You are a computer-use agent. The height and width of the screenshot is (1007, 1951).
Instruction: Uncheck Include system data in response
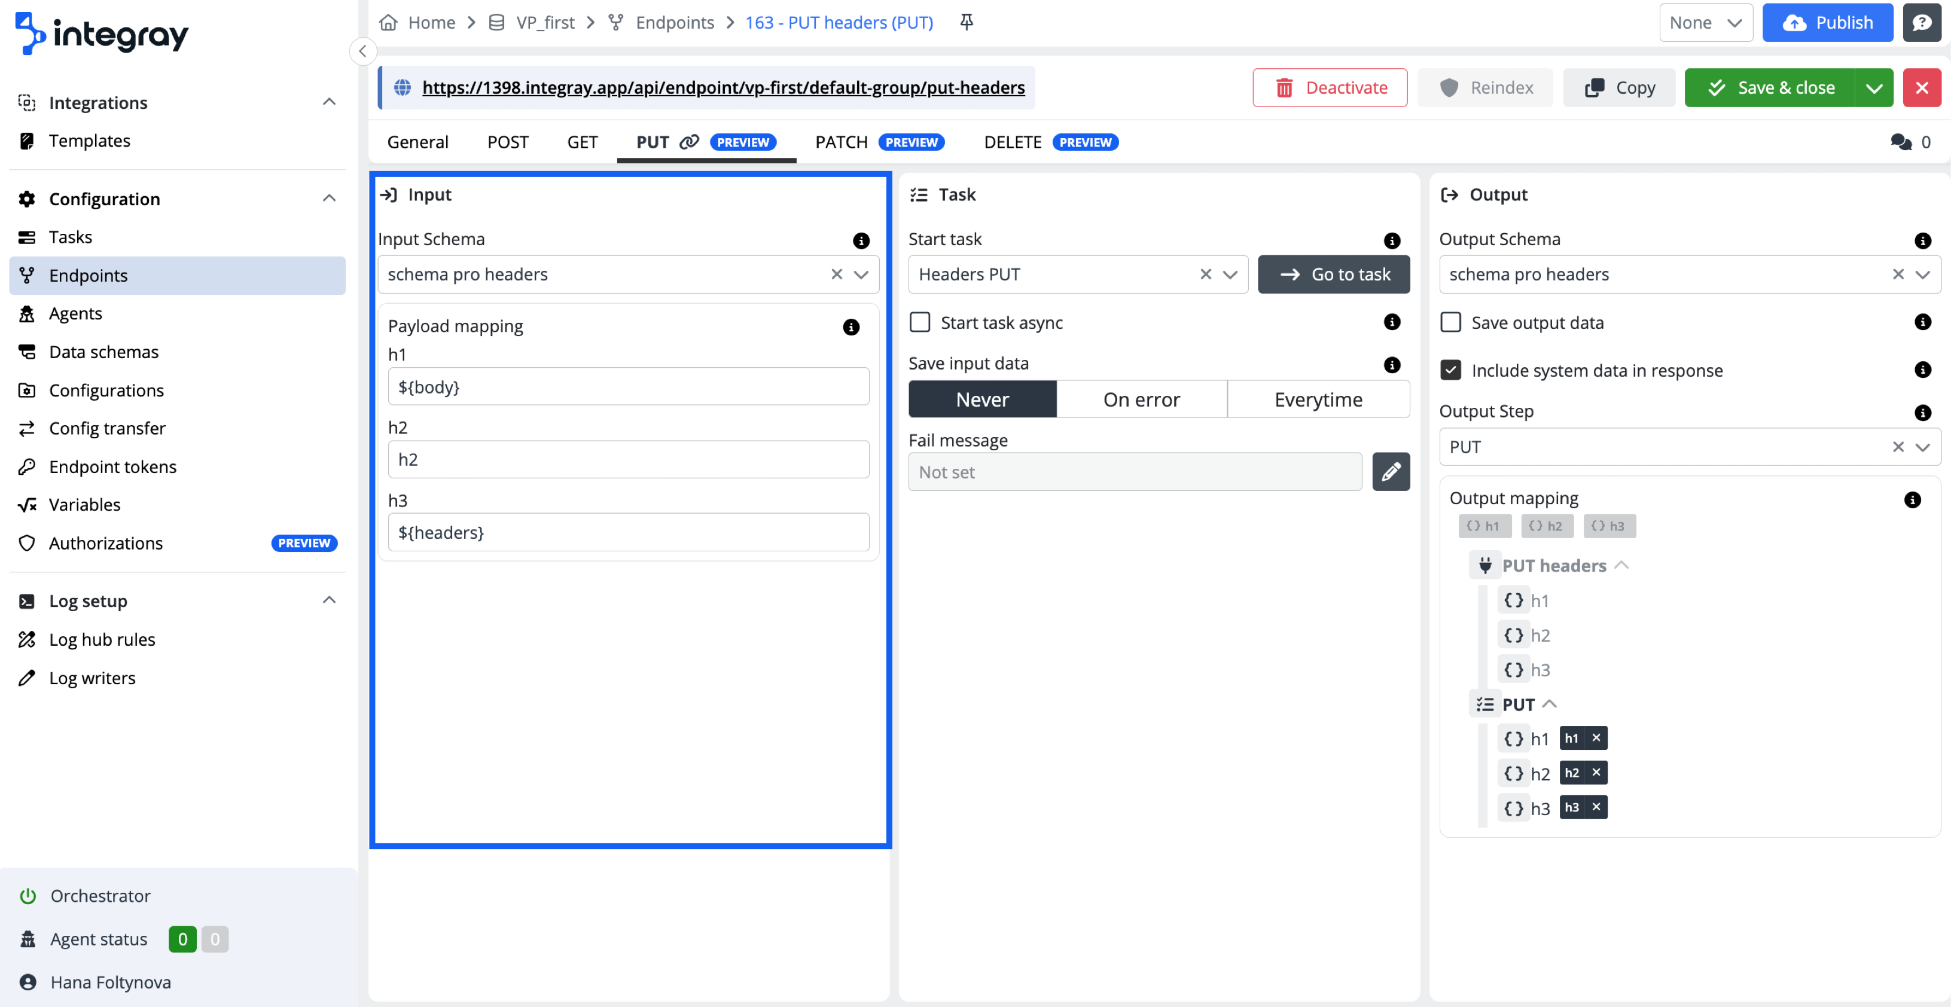1450,370
